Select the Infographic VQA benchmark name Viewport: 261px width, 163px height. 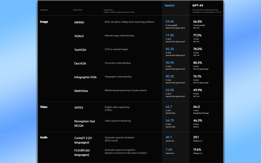(85, 77)
